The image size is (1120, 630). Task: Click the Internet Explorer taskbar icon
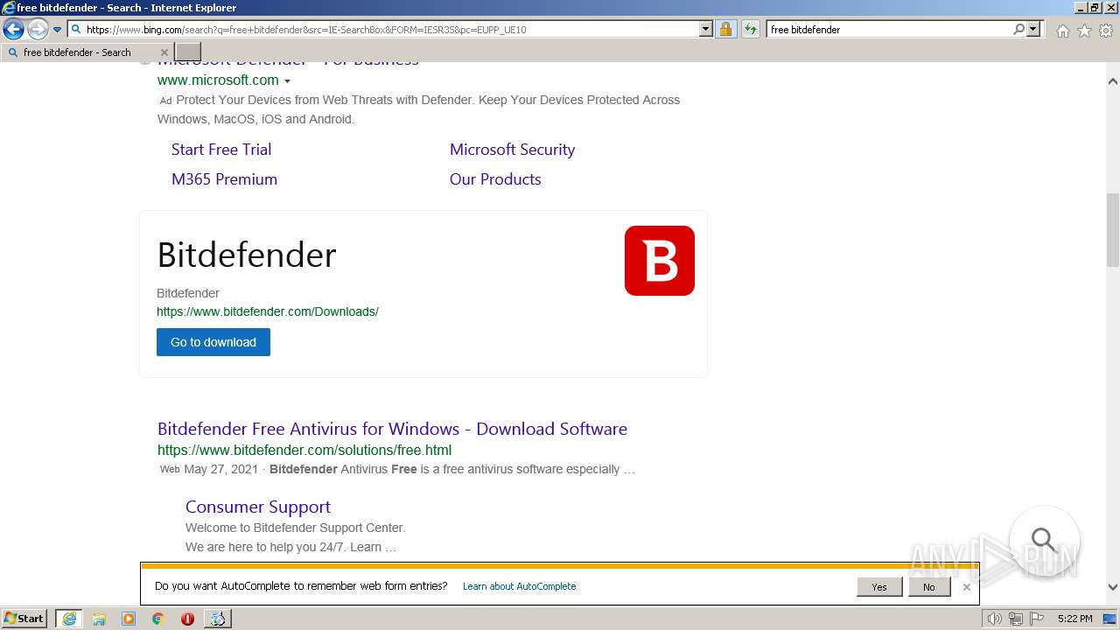tap(69, 619)
